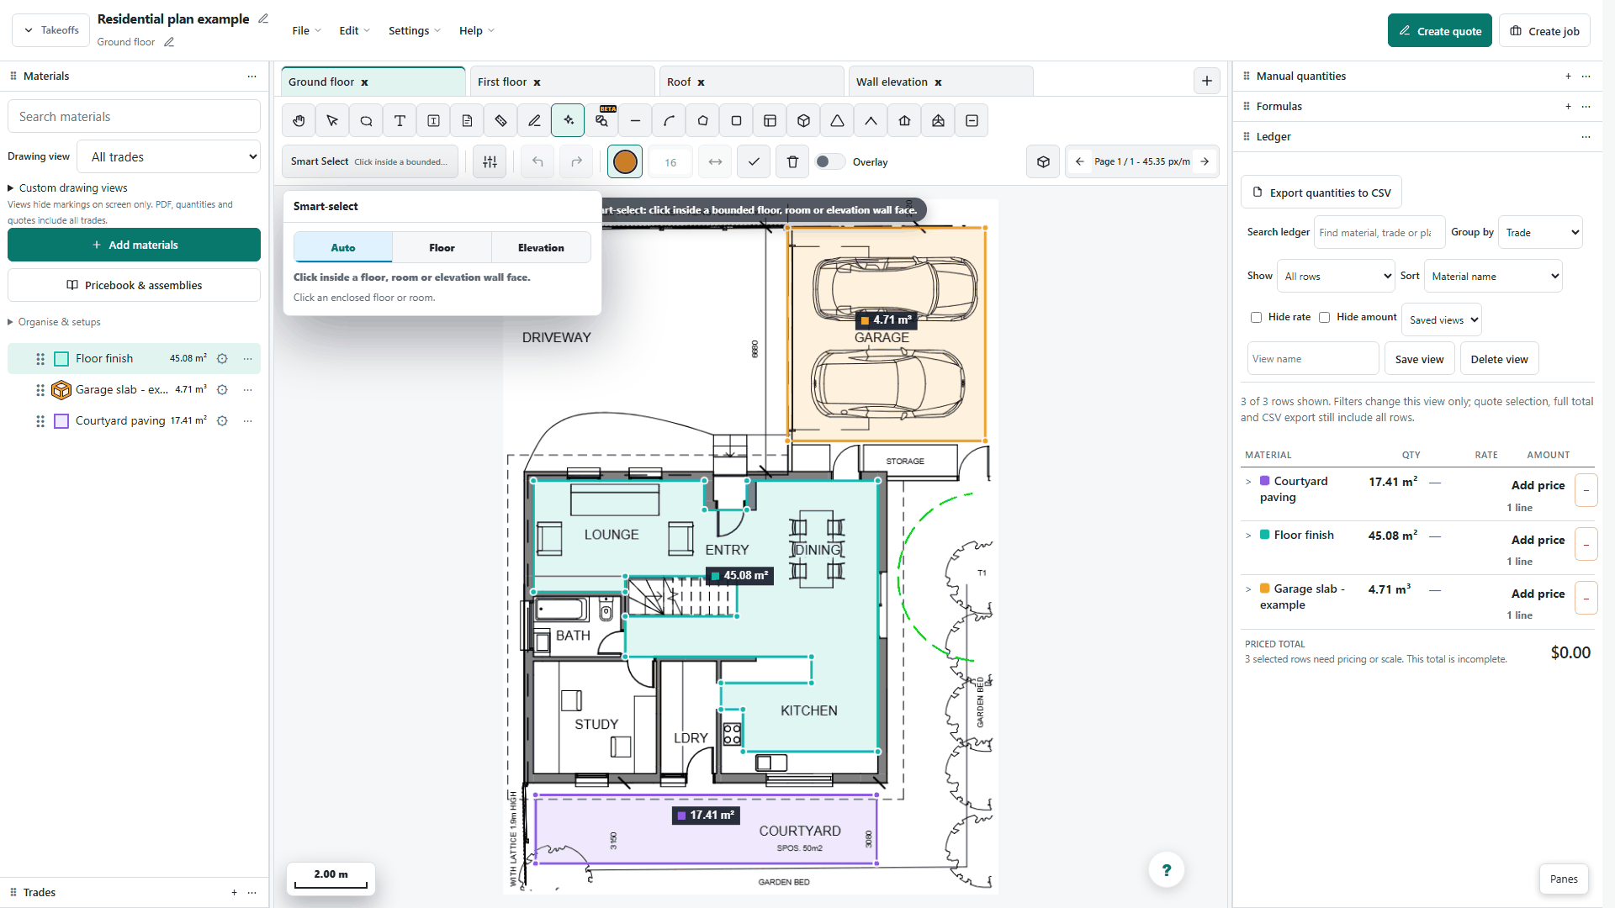Select the lasso selection tool
This screenshot has height=908, width=1615.
pos(366,121)
